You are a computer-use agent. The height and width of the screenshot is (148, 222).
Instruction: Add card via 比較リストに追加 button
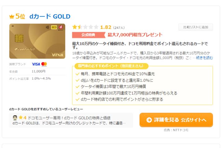[196, 27]
